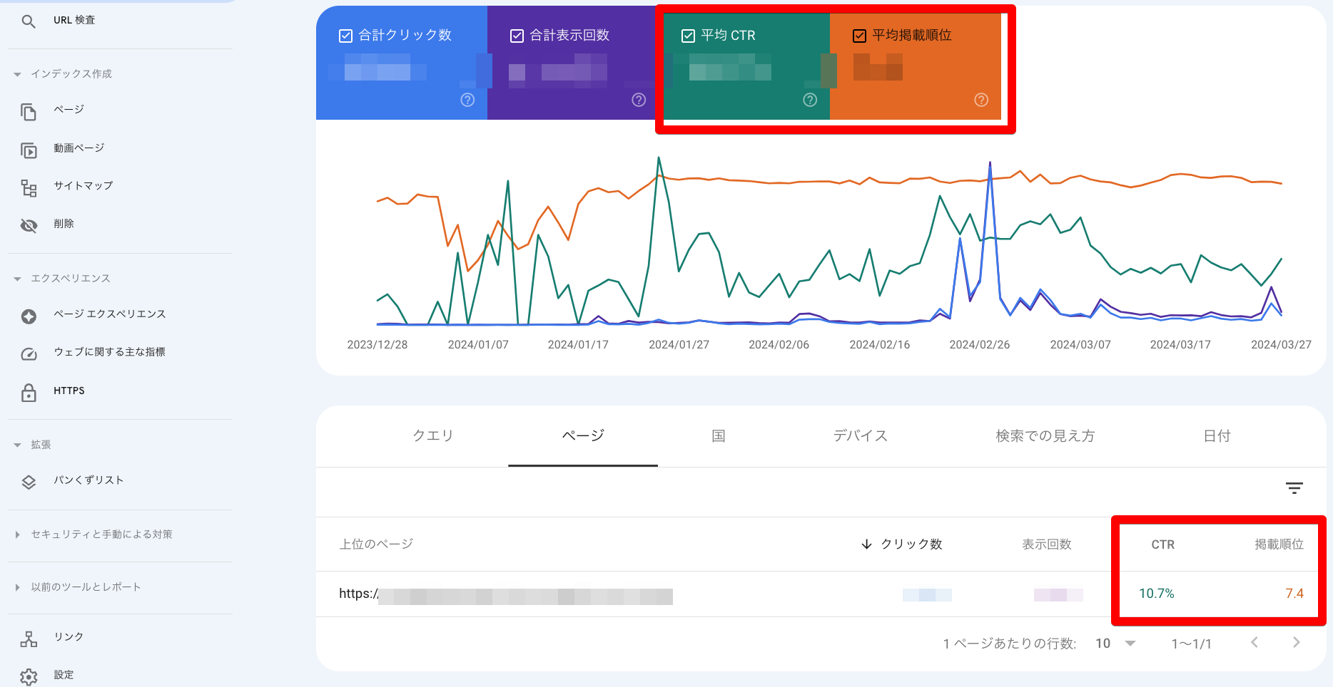Open ウェブに関する主な指標 link
Image resolution: width=1333 pixels, height=687 pixels.
pos(109,352)
